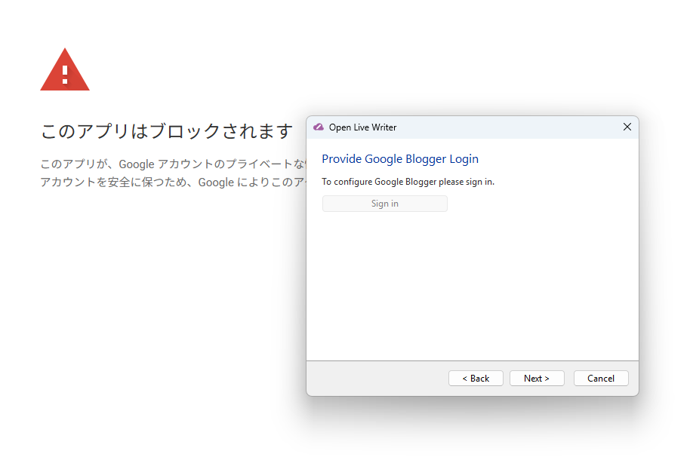Go back with the Back button
This screenshot has height=457, width=690.
point(476,379)
